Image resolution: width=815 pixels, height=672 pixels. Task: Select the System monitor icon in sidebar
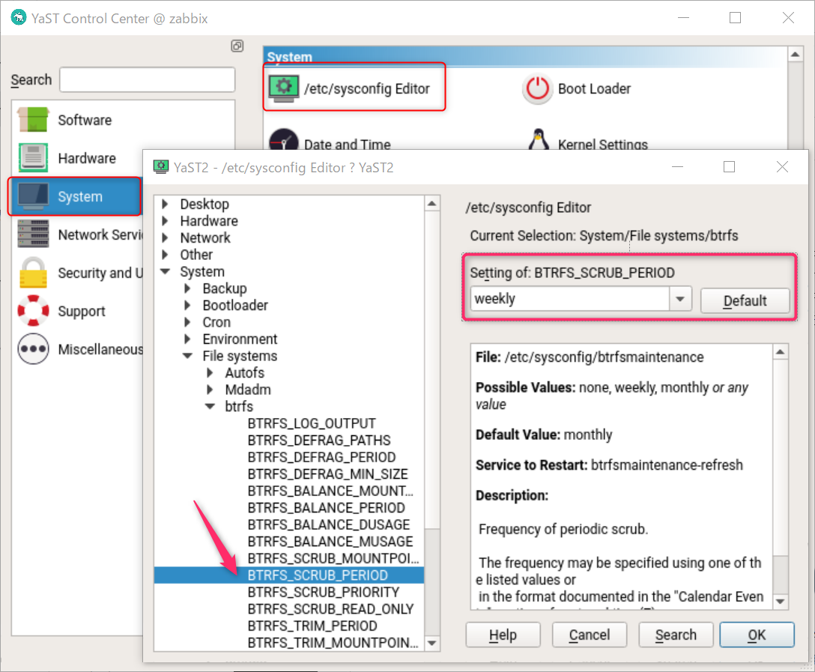coord(33,196)
